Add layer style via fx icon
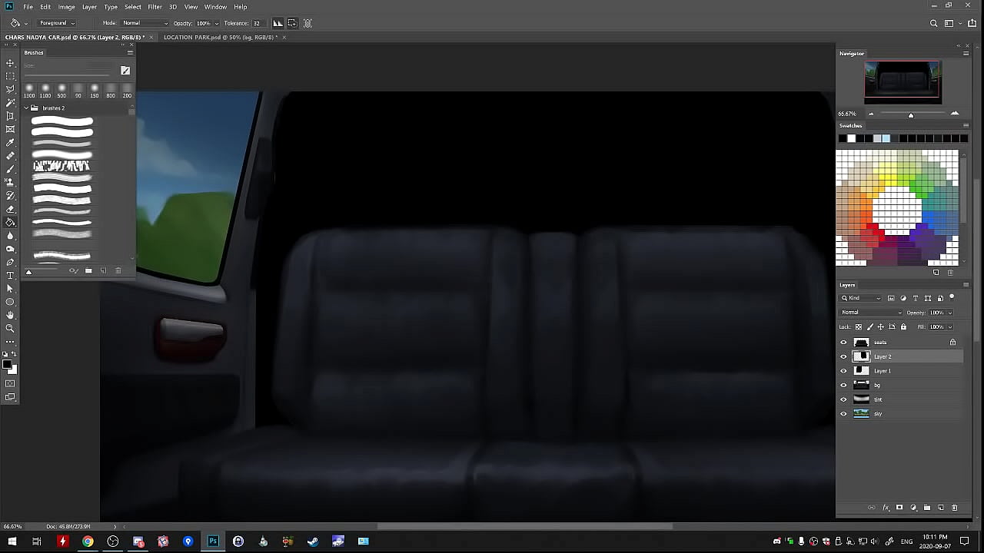The image size is (984, 553). tap(886, 508)
